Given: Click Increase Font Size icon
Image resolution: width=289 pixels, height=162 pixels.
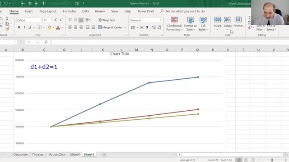Looking at the screenshot, I should coord(56,20).
